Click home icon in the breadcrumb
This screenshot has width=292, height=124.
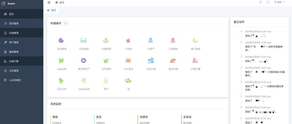(x=57, y=2)
